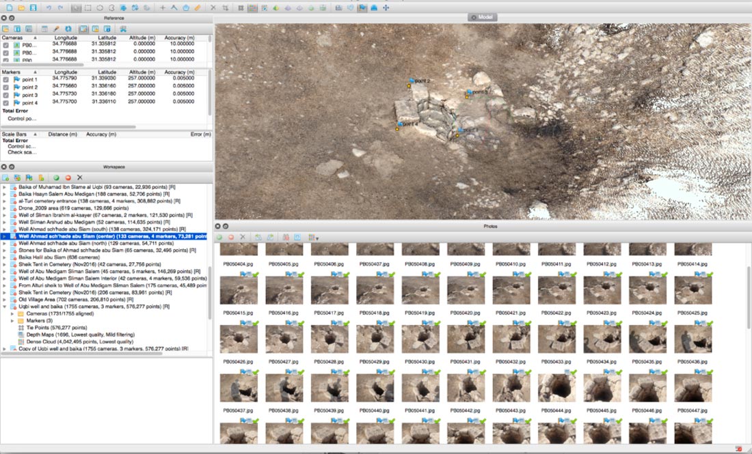
Task: Click the Save project icon
Action: [33, 8]
